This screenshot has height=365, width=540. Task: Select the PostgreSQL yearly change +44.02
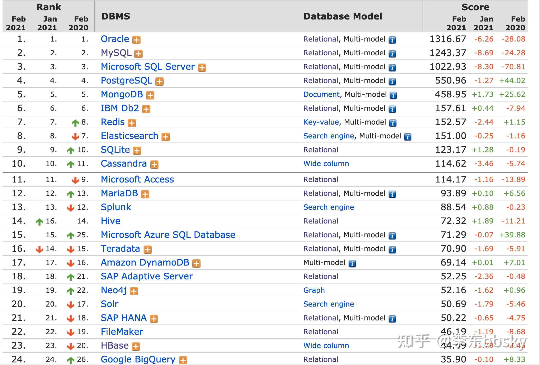512,80
